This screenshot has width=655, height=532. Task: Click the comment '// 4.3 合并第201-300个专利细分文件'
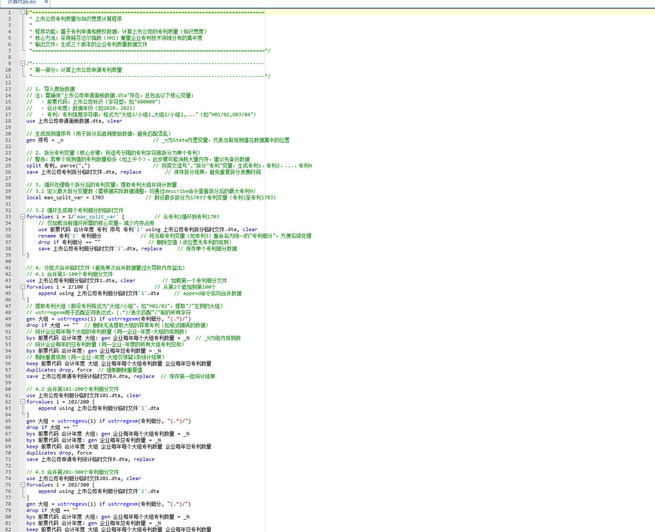[72, 472]
